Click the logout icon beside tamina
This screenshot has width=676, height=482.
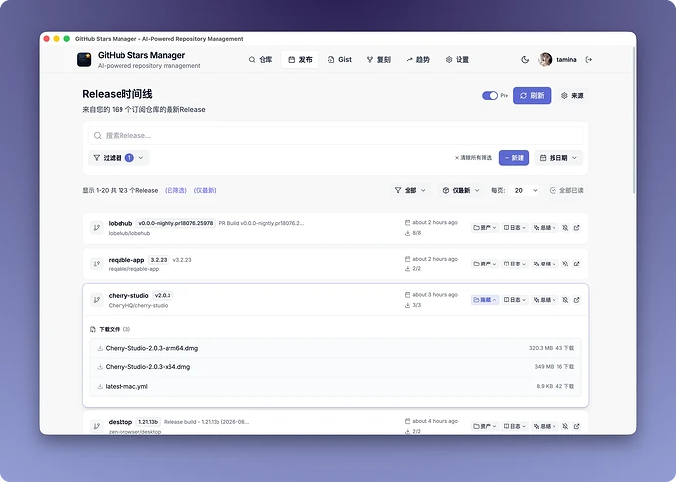point(589,59)
